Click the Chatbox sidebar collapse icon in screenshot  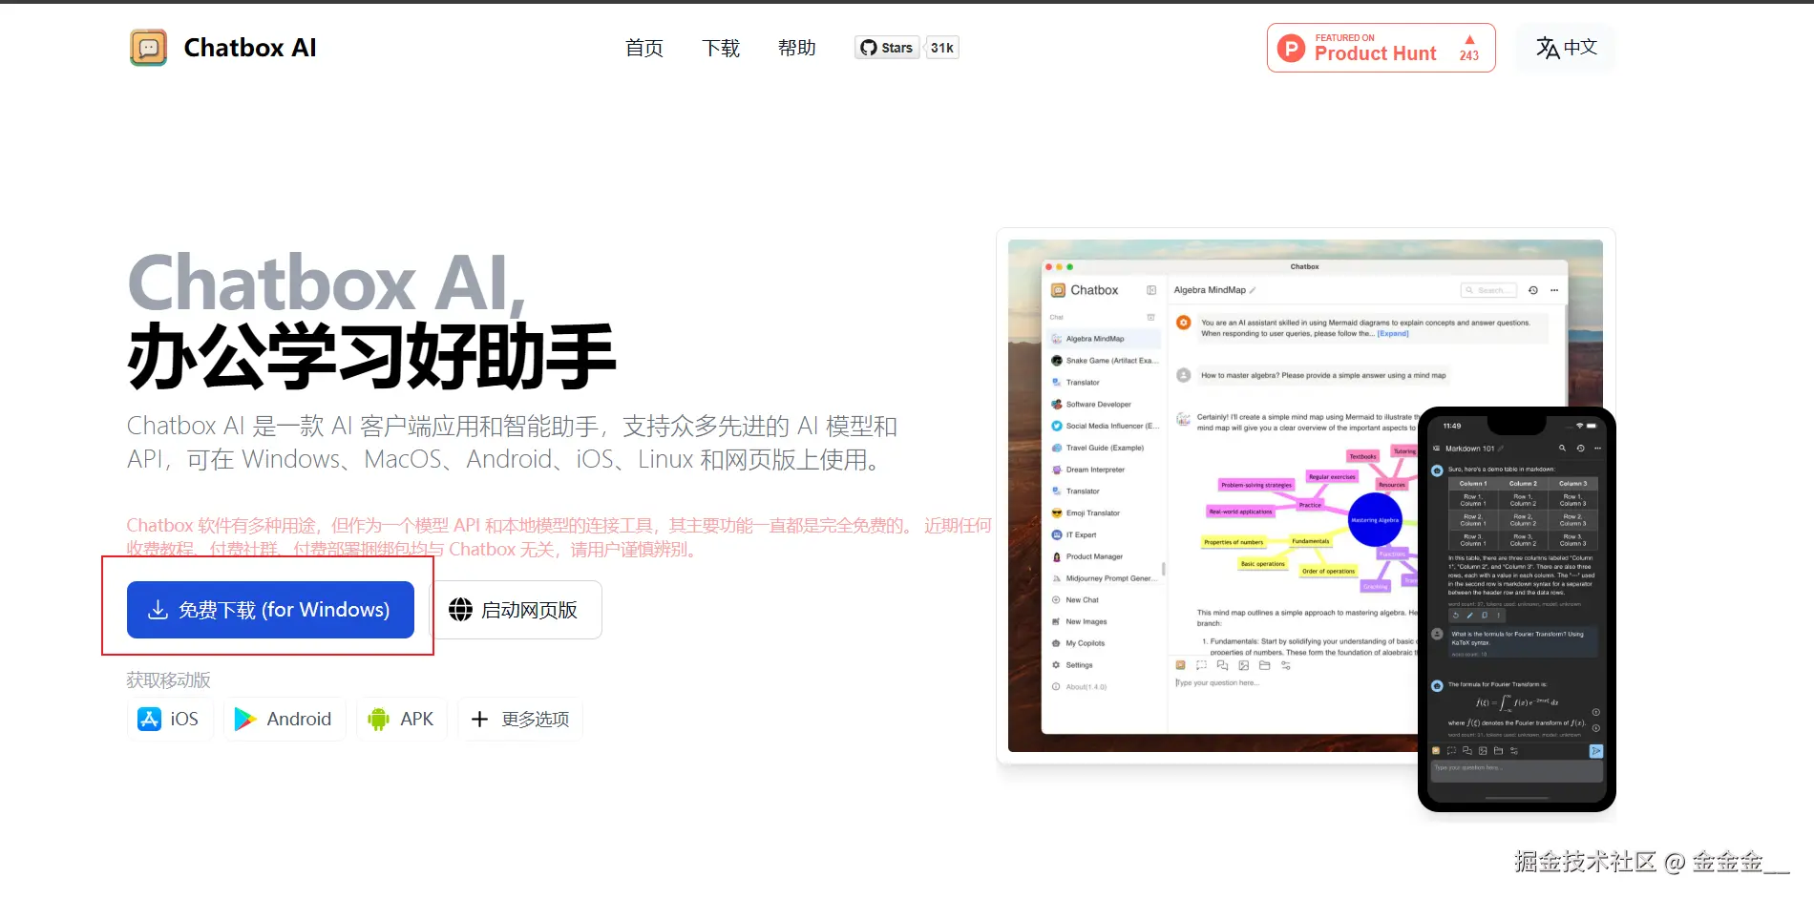tap(1151, 290)
